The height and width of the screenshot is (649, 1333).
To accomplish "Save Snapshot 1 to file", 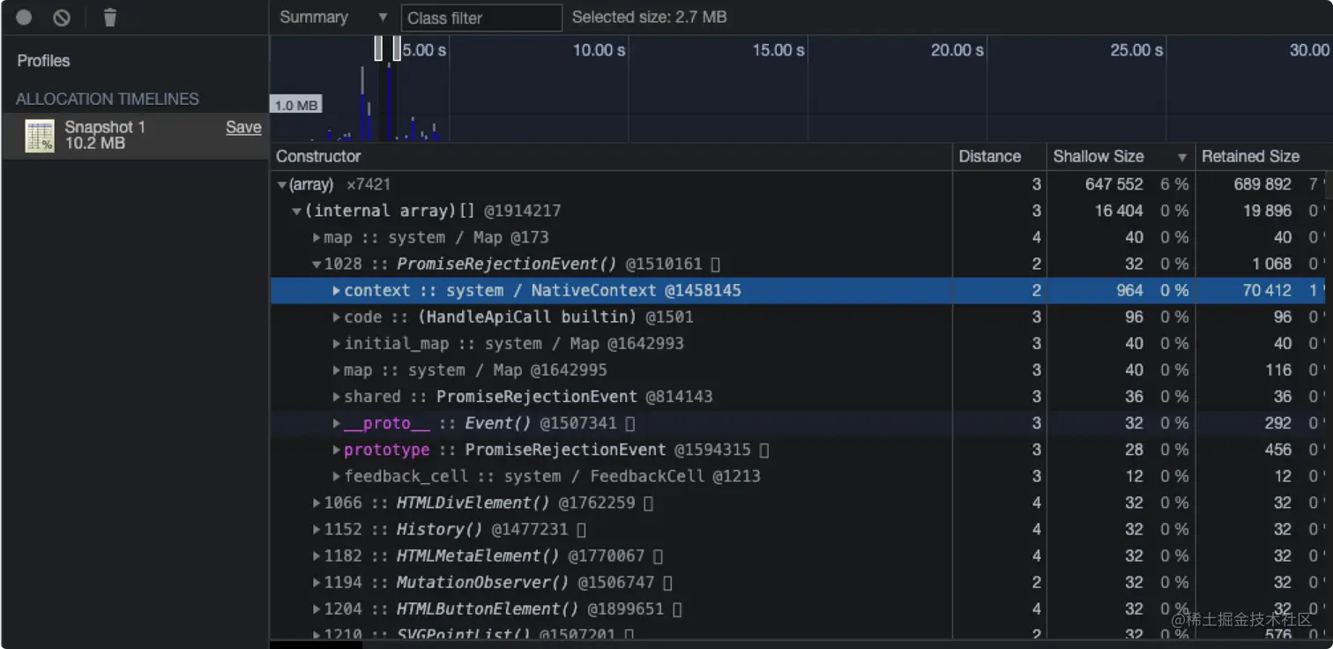I will pyautogui.click(x=243, y=127).
